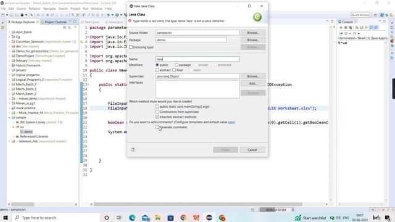Enable public static void main stub checkbox

click(157, 107)
